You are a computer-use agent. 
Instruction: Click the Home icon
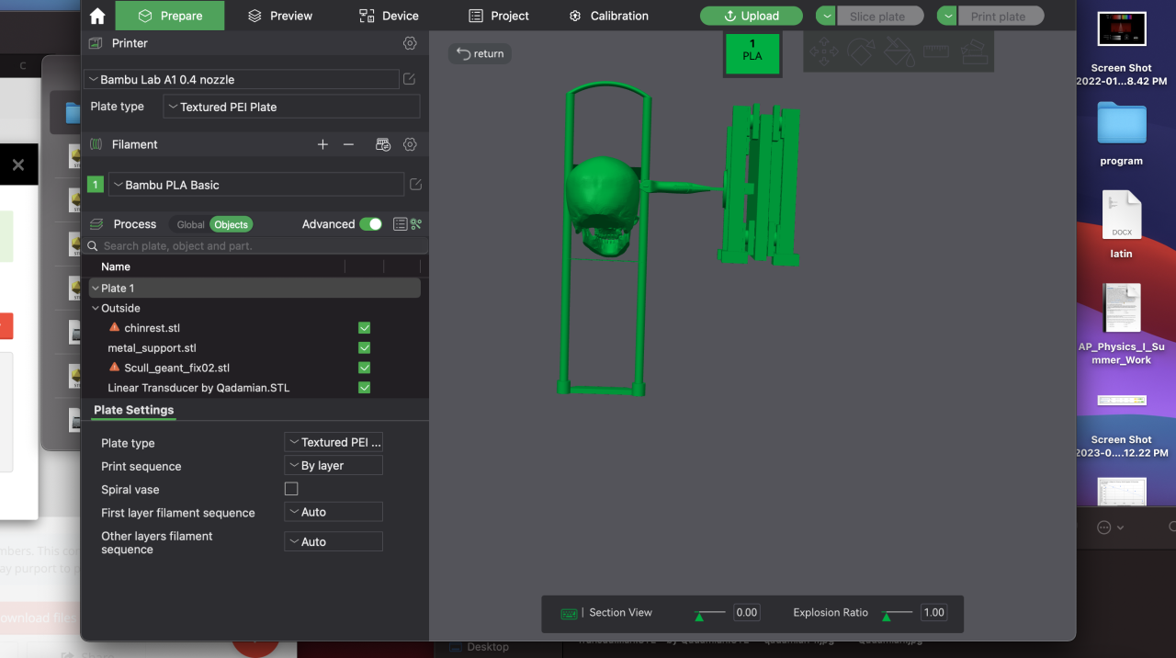pos(97,16)
